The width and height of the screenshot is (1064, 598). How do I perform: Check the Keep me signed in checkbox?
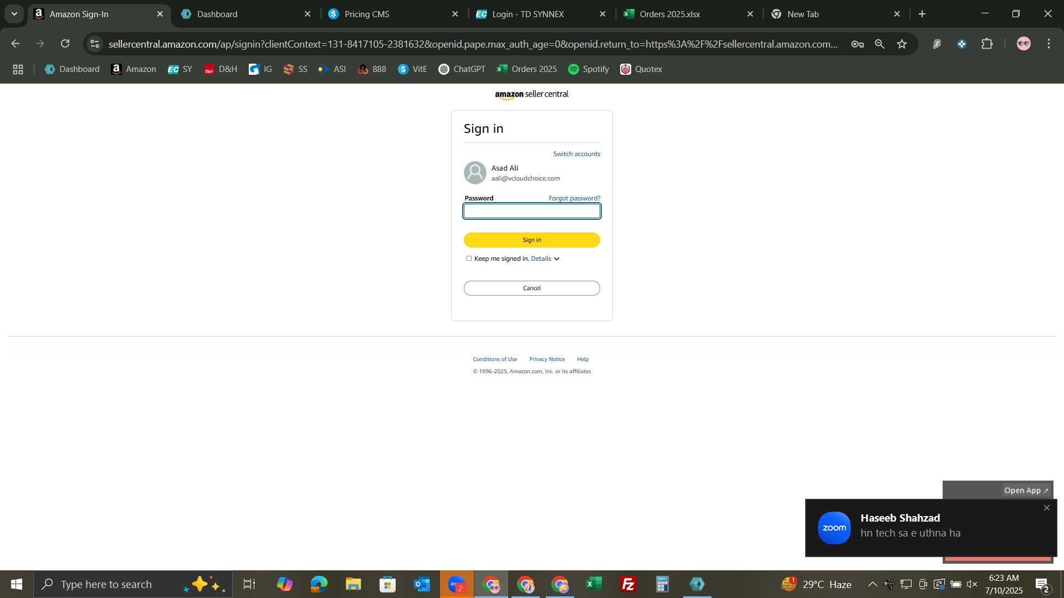pyautogui.click(x=469, y=259)
